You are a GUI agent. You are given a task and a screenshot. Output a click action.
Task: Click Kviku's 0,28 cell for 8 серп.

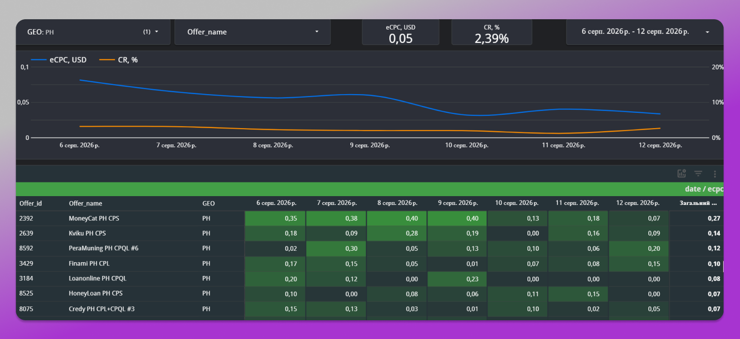click(397, 233)
